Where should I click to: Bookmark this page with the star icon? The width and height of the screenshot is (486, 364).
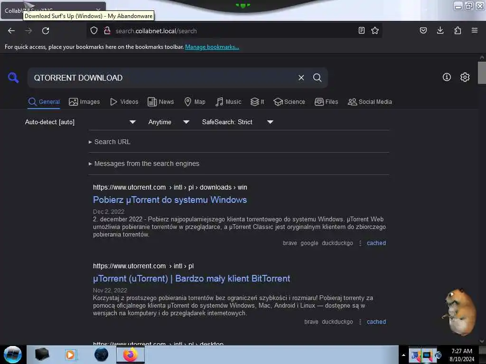(375, 30)
